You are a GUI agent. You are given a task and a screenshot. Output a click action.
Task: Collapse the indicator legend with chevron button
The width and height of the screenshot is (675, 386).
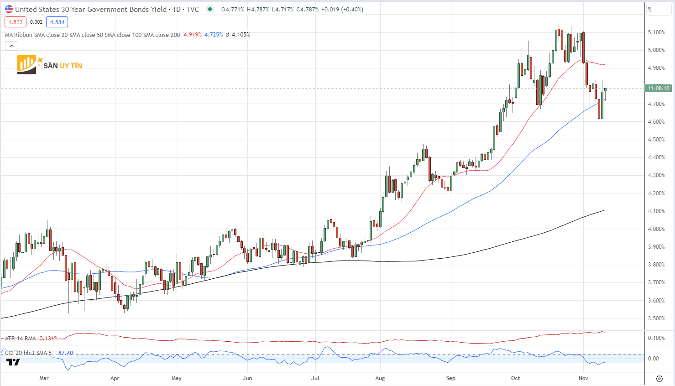(11, 46)
